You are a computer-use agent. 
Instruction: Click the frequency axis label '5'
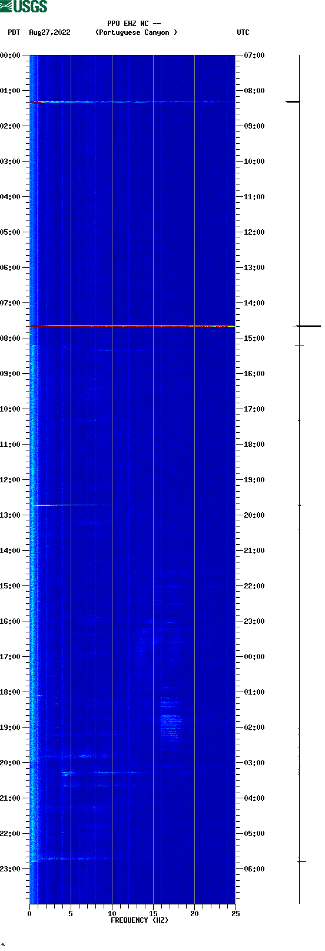coord(71,913)
